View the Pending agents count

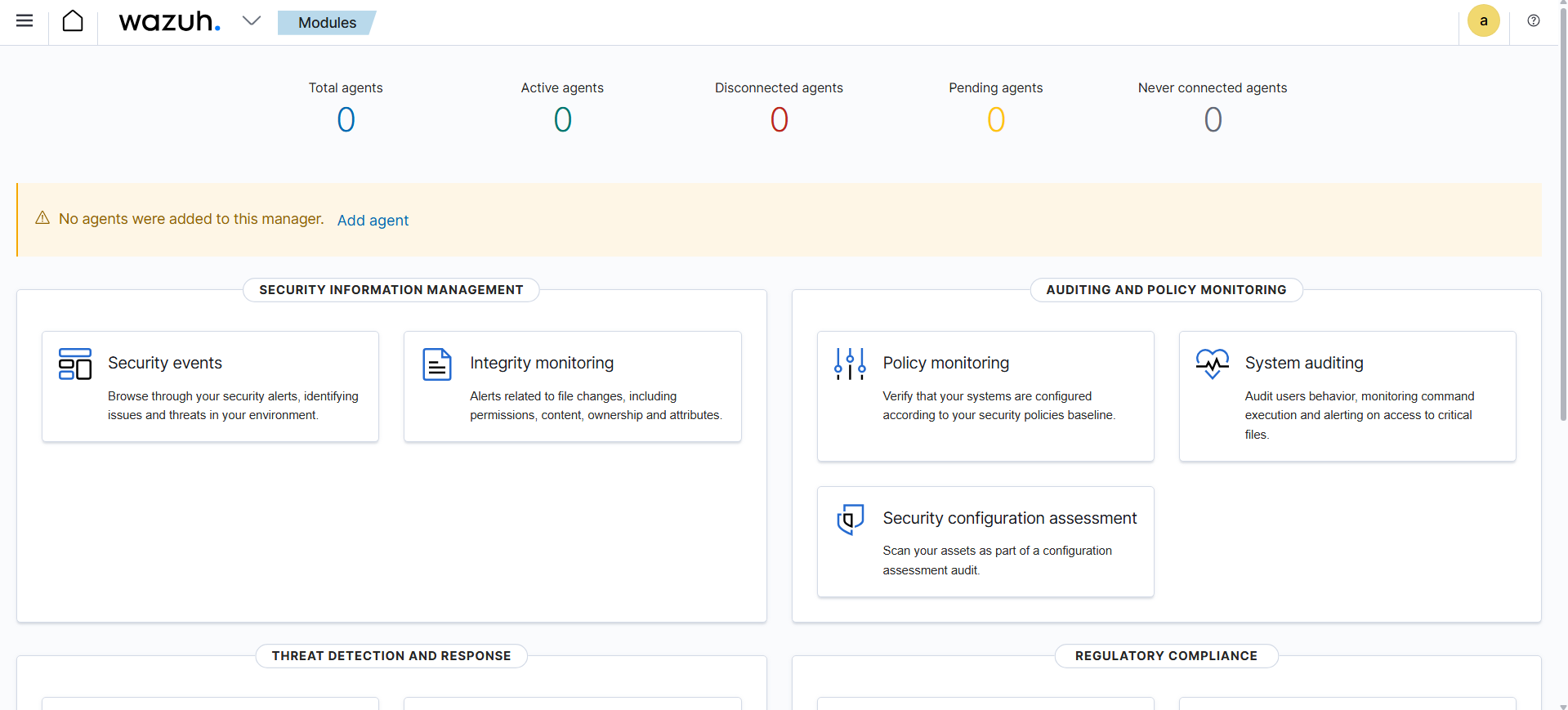coord(996,120)
